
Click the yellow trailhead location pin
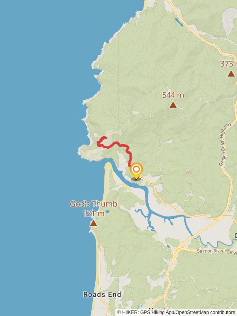point(136,171)
